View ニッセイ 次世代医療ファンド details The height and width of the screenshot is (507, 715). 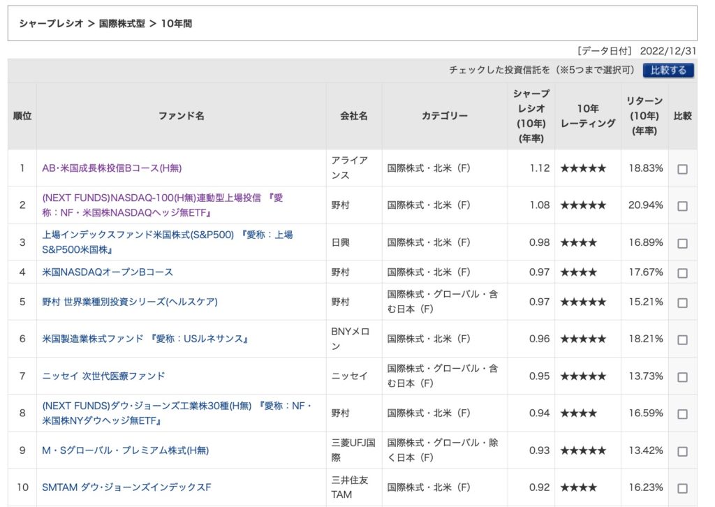coord(103,376)
